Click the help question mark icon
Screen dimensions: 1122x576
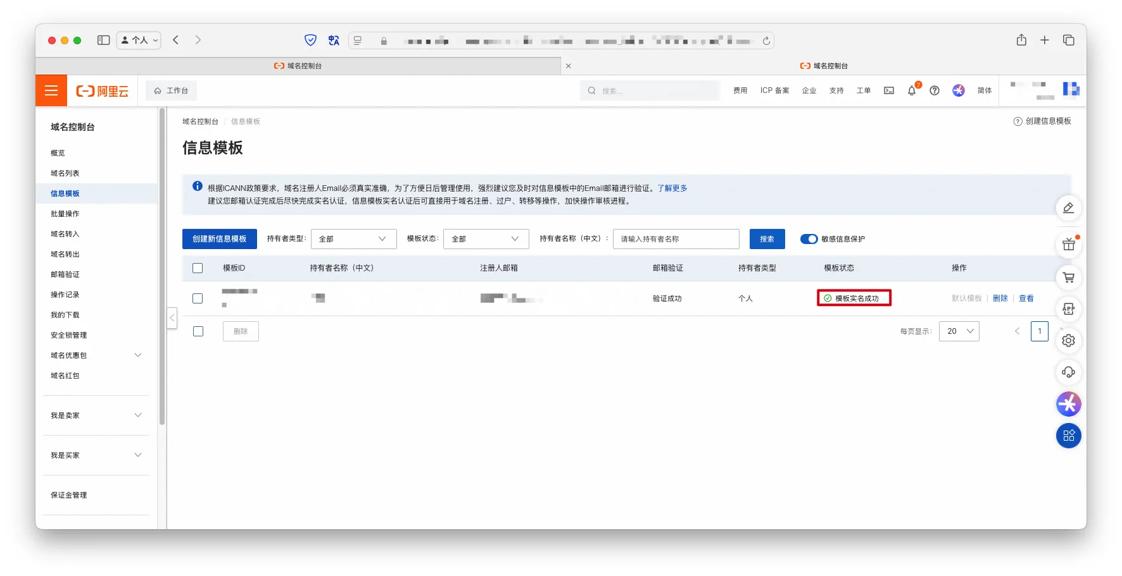(934, 90)
